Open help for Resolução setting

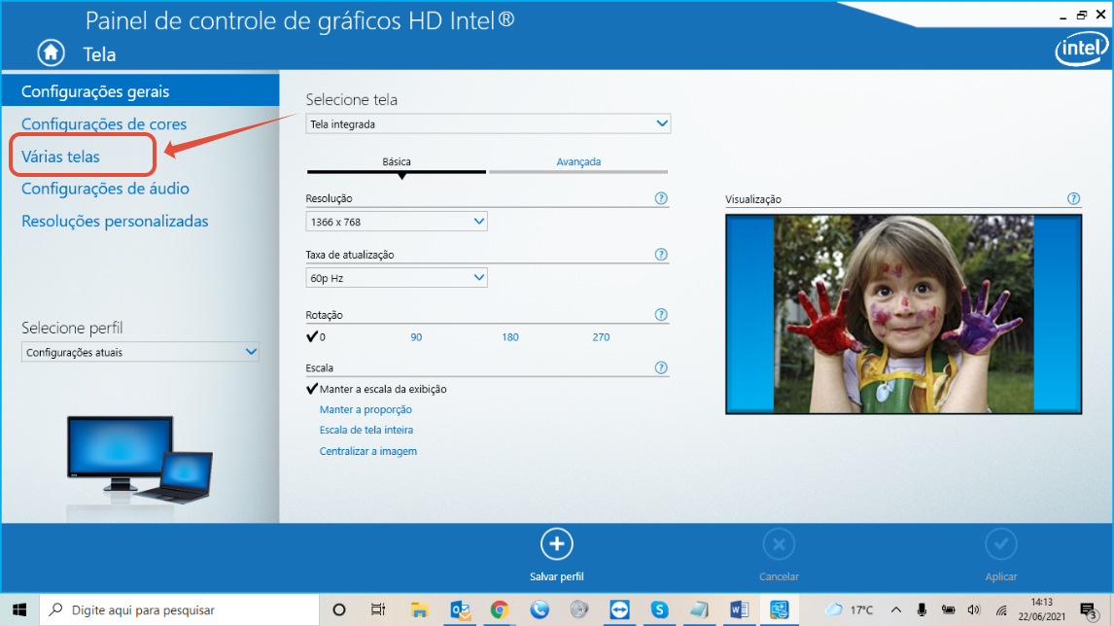pos(661,198)
